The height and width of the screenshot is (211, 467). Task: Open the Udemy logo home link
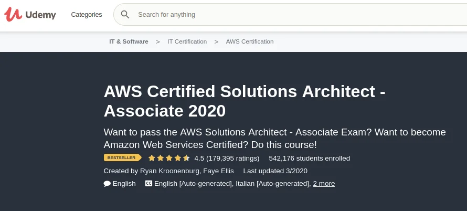coord(30,14)
